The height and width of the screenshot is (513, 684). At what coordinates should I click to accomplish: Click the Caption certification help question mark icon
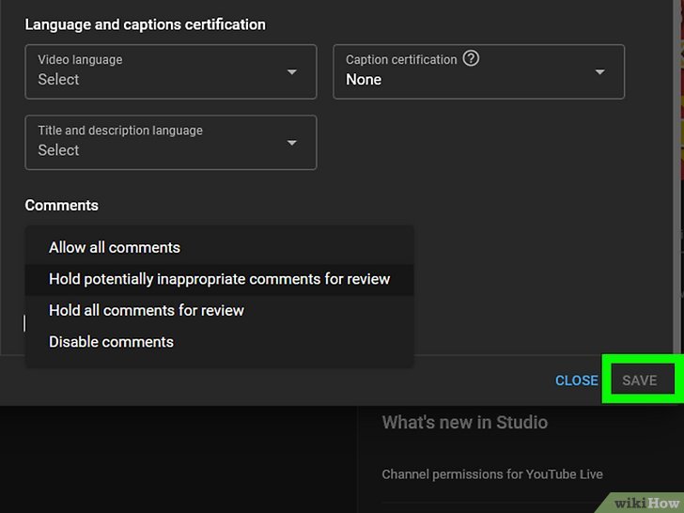pyautogui.click(x=472, y=58)
